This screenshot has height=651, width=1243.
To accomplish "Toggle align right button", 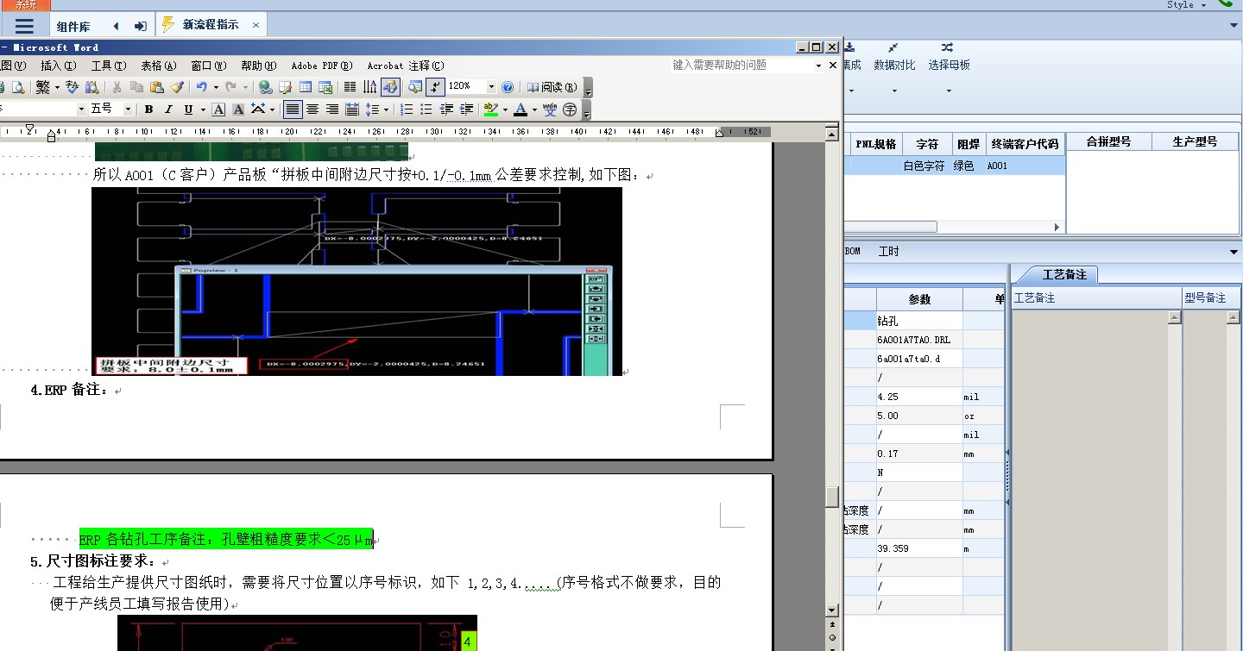I will click(x=332, y=110).
